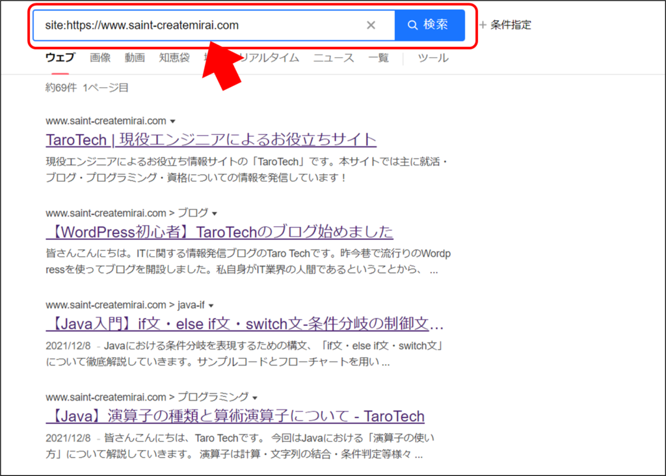This screenshot has height=476, width=666.
Task: Open the 【Java】演算子の種類と算術演算子について result
Action: (x=235, y=416)
